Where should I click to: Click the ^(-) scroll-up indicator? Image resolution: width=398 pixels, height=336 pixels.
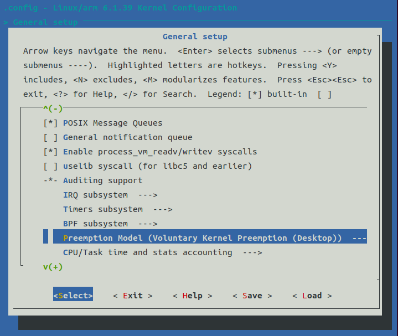(x=53, y=108)
